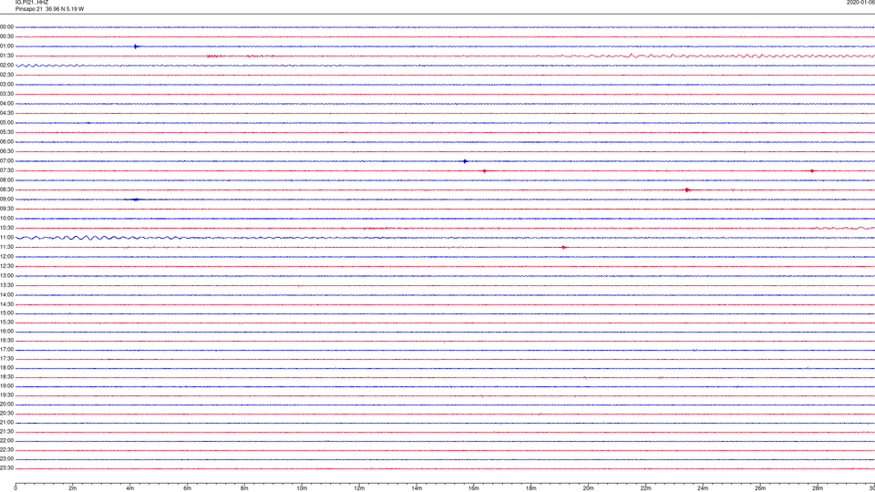Click the 28m tick label on the time axis
The image size is (875, 492).
[818, 488]
